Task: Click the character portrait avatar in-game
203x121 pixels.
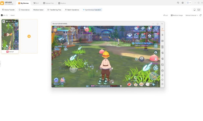Action: point(55,30)
